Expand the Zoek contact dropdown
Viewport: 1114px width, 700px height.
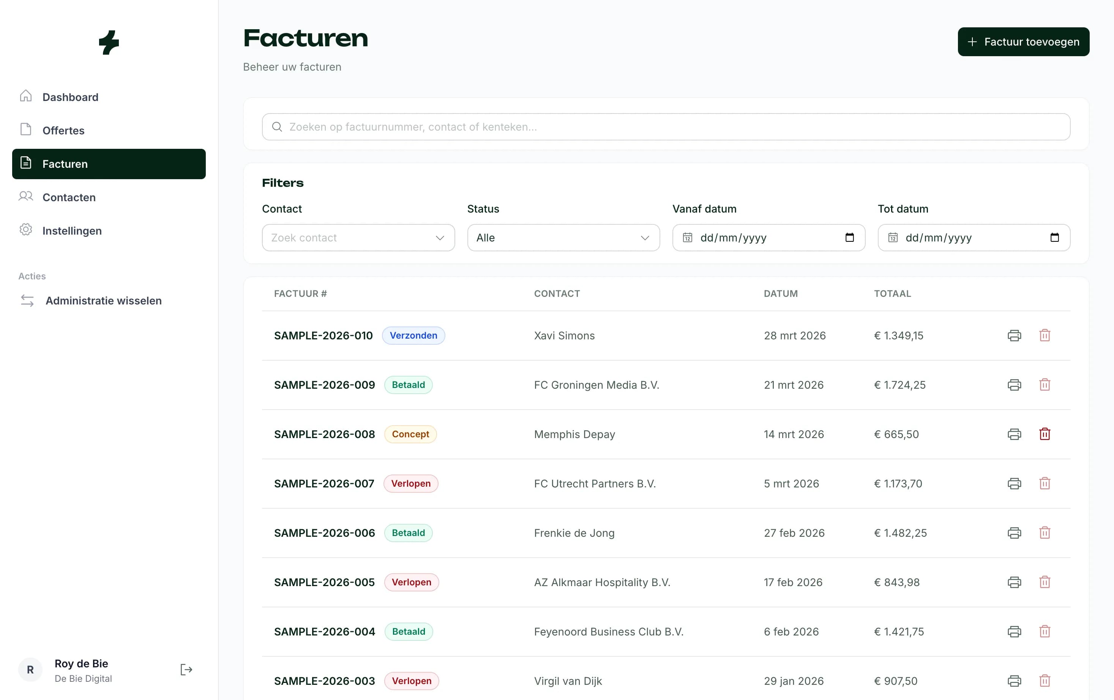click(358, 237)
